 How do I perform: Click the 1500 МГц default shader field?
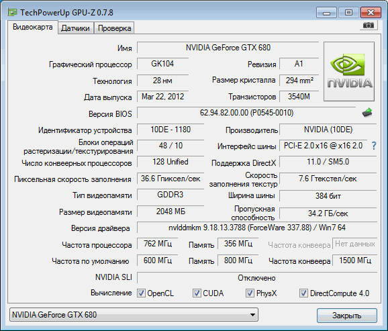click(355, 261)
